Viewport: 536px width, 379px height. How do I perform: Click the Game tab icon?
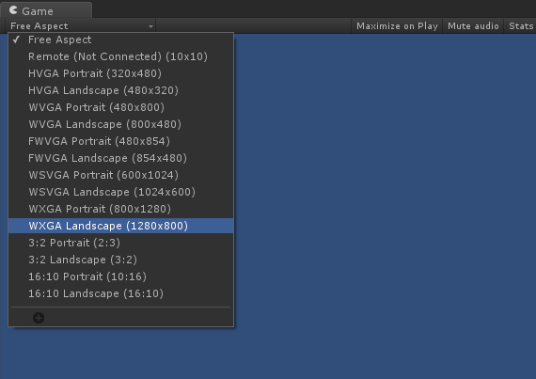point(13,10)
